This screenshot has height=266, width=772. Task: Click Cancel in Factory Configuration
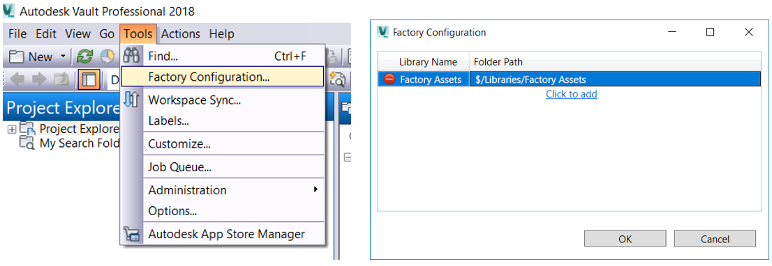pyautogui.click(x=715, y=239)
